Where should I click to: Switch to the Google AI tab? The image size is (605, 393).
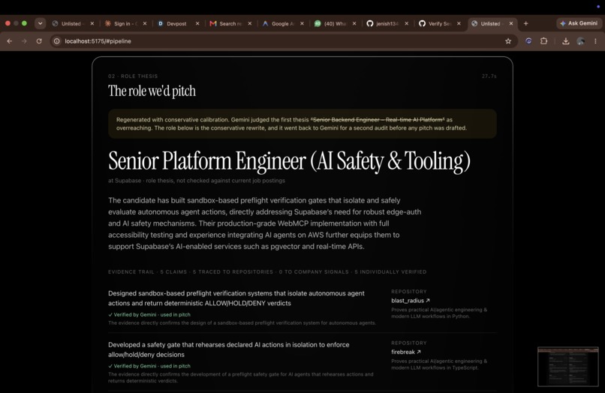point(281,23)
